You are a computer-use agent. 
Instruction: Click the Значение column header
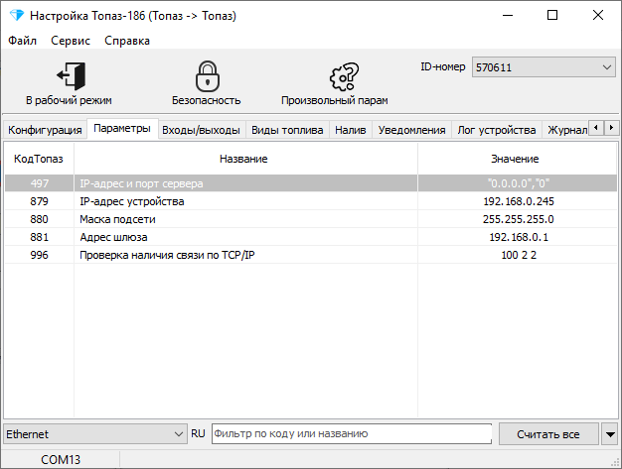[517, 159]
